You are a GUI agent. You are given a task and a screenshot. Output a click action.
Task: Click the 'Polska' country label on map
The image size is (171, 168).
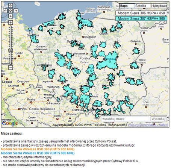pyautogui.click(x=85, y=58)
